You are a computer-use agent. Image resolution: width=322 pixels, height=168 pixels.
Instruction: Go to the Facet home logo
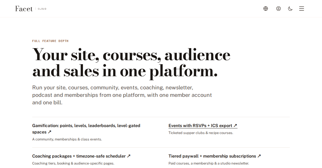click(24, 9)
